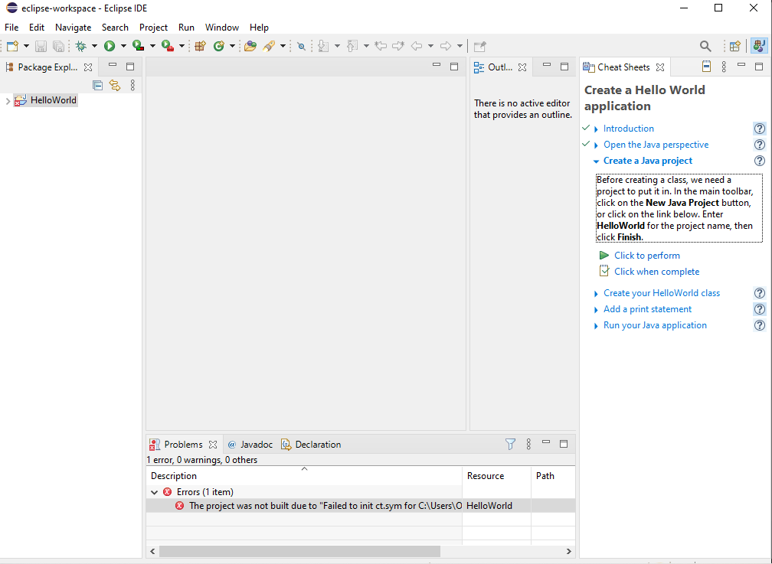
Task: Select the 'project was not built' error row
Action: 361,506
